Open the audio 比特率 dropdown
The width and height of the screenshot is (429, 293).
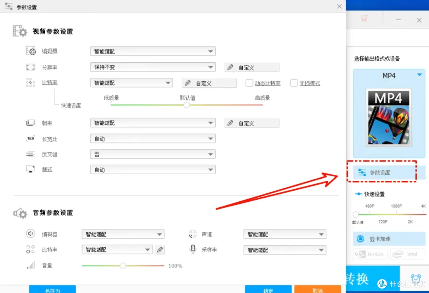tap(117, 249)
